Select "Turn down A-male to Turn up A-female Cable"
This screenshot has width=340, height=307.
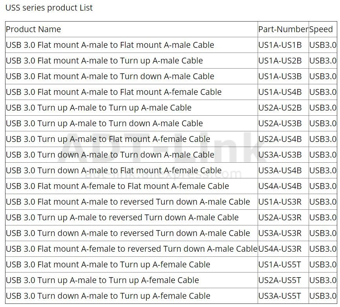108,296
